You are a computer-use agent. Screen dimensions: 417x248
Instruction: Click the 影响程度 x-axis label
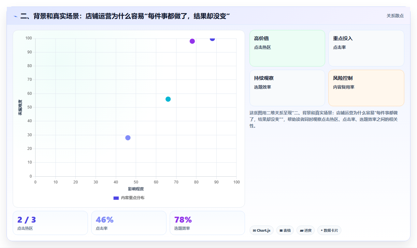[x=136, y=189]
